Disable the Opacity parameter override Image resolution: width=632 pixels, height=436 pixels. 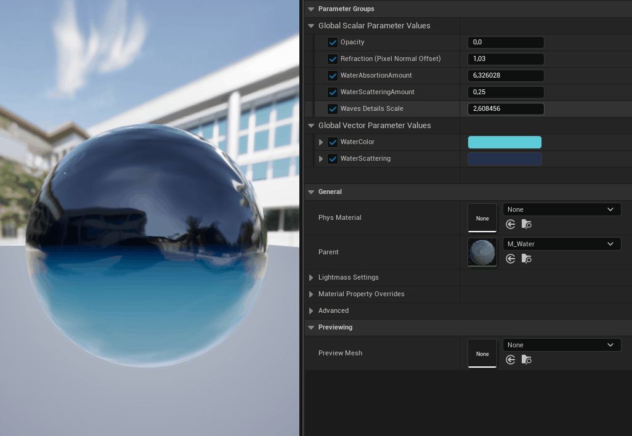tap(333, 42)
